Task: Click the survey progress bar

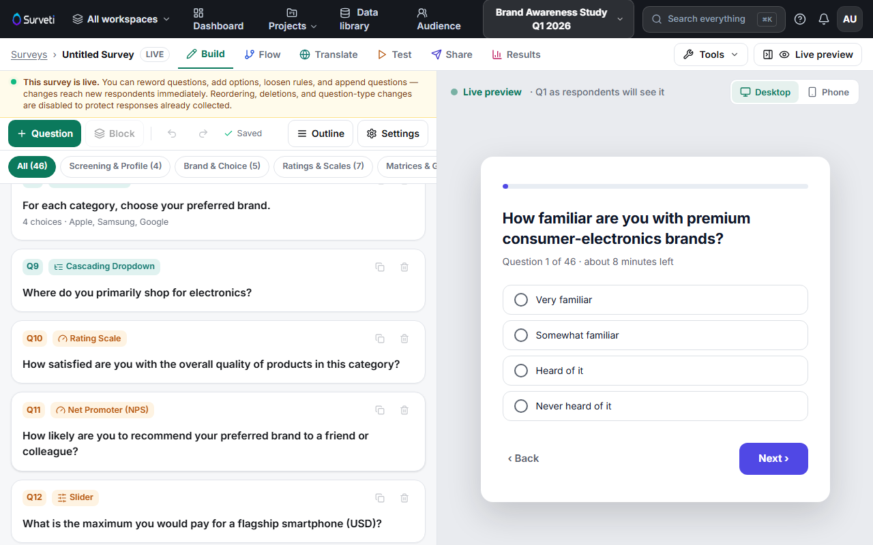Action: pos(655,186)
